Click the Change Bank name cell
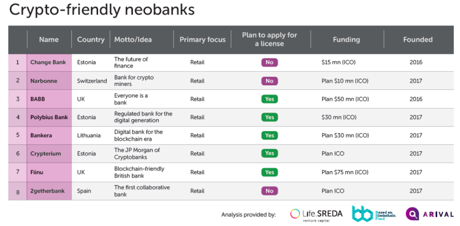 coord(48,62)
